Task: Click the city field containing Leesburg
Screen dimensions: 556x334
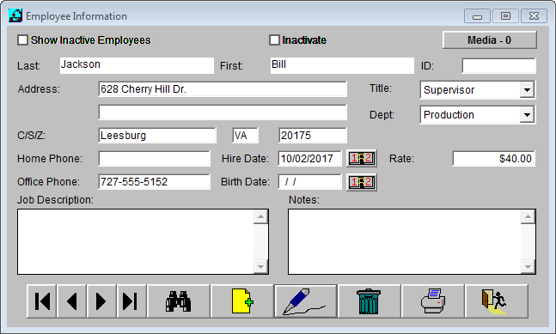Action: pyautogui.click(x=157, y=136)
